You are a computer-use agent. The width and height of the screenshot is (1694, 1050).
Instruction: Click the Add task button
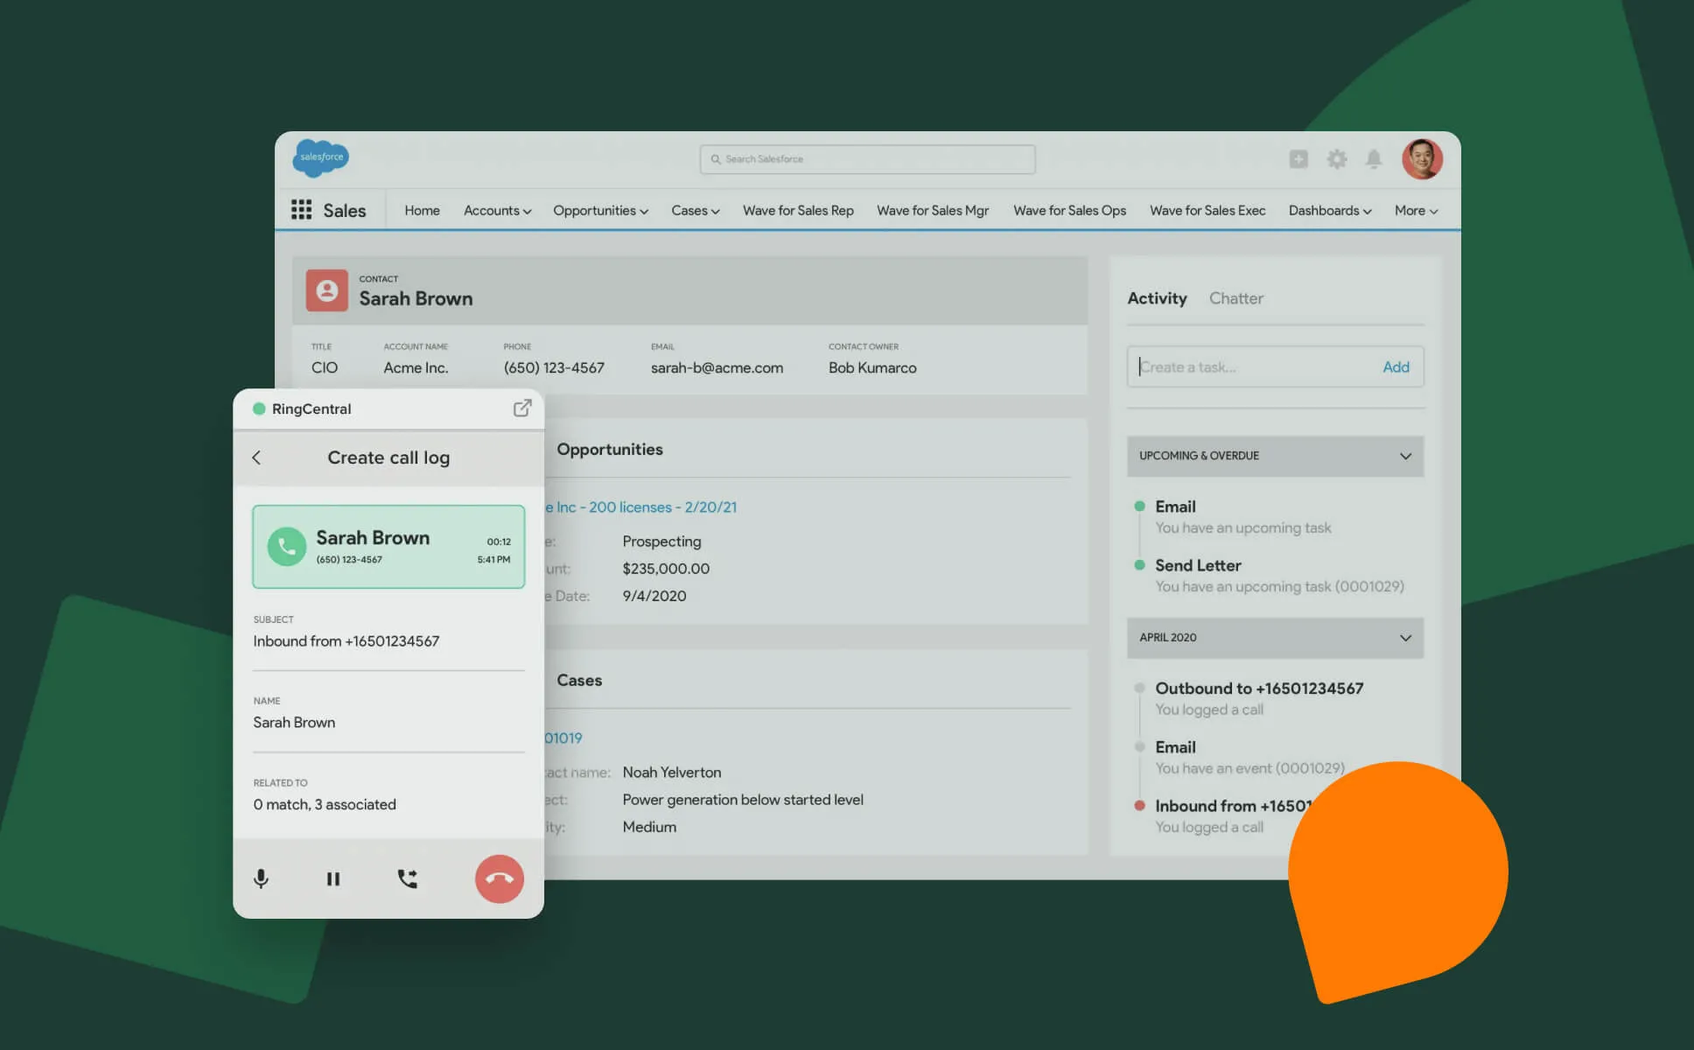[x=1395, y=367]
